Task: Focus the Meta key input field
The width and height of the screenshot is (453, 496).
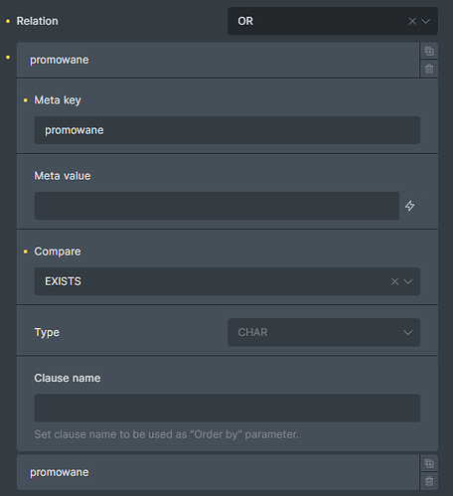Action: pyautogui.click(x=227, y=130)
